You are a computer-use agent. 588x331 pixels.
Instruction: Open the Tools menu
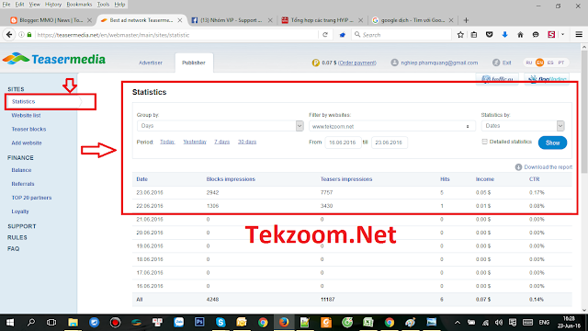pos(103,5)
